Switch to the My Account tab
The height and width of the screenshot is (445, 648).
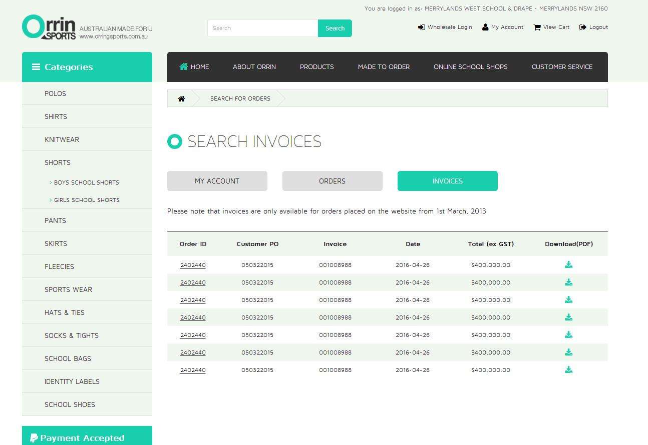tap(217, 181)
